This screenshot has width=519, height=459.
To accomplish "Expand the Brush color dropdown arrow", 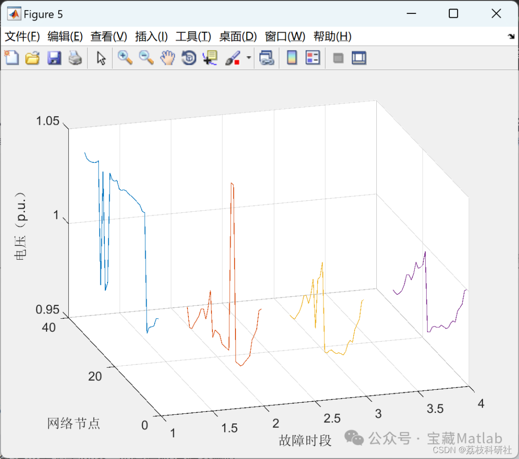I will [x=248, y=58].
